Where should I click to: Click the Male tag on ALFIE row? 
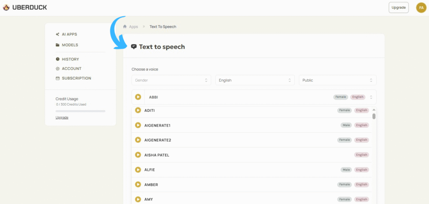(346, 170)
